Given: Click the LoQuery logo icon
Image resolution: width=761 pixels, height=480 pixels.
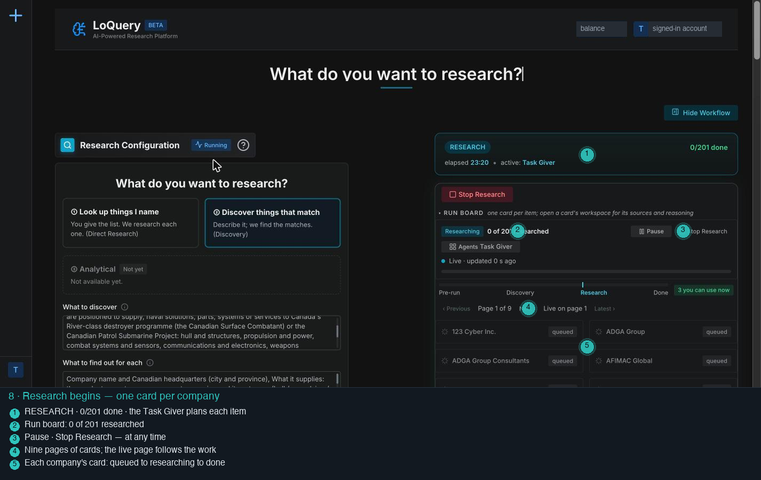Looking at the screenshot, I should 79,29.
